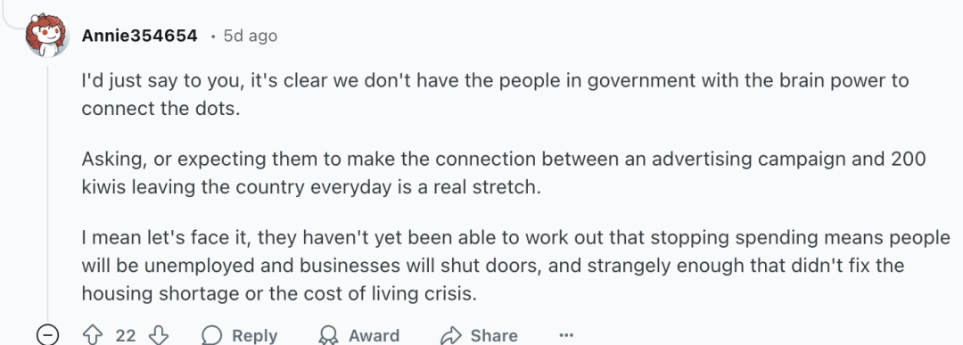Downvote Annie354654's comment
The image size is (963, 345).
(x=159, y=335)
